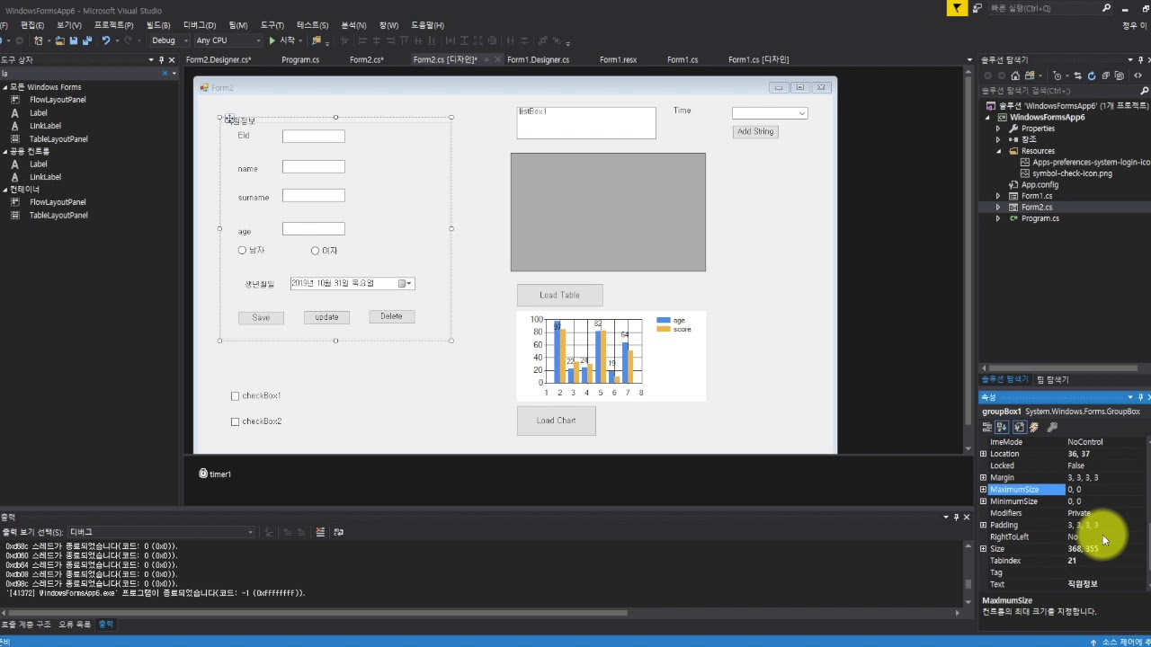The image size is (1151, 647).
Task: Expand the Form1.cs node
Action: [x=997, y=196]
